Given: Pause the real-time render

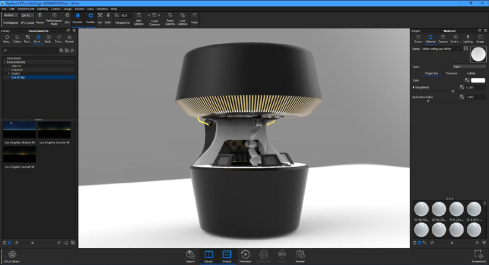Looking at the screenshot, I should [40, 18].
